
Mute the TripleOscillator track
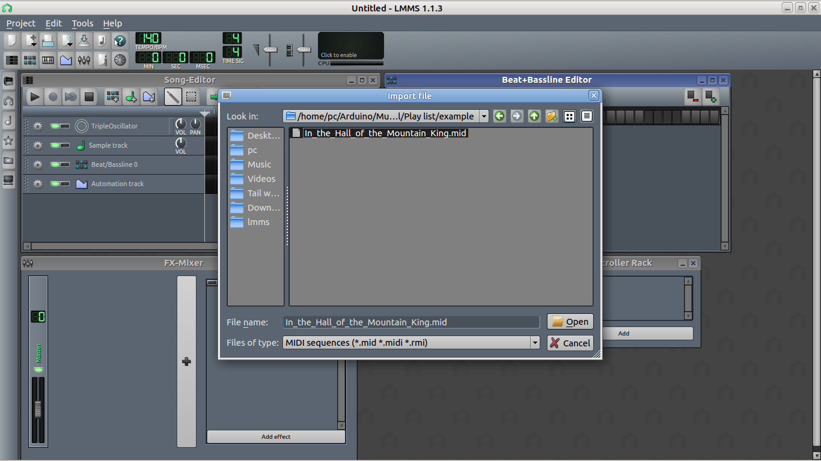pos(55,126)
